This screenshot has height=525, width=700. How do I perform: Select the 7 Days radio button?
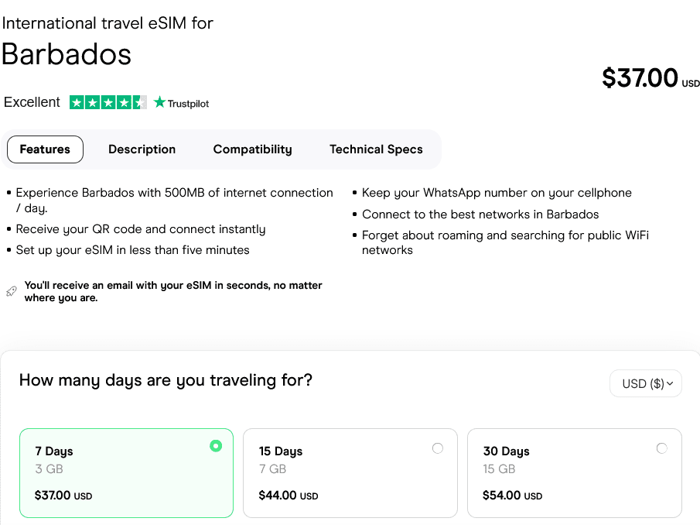216,445
